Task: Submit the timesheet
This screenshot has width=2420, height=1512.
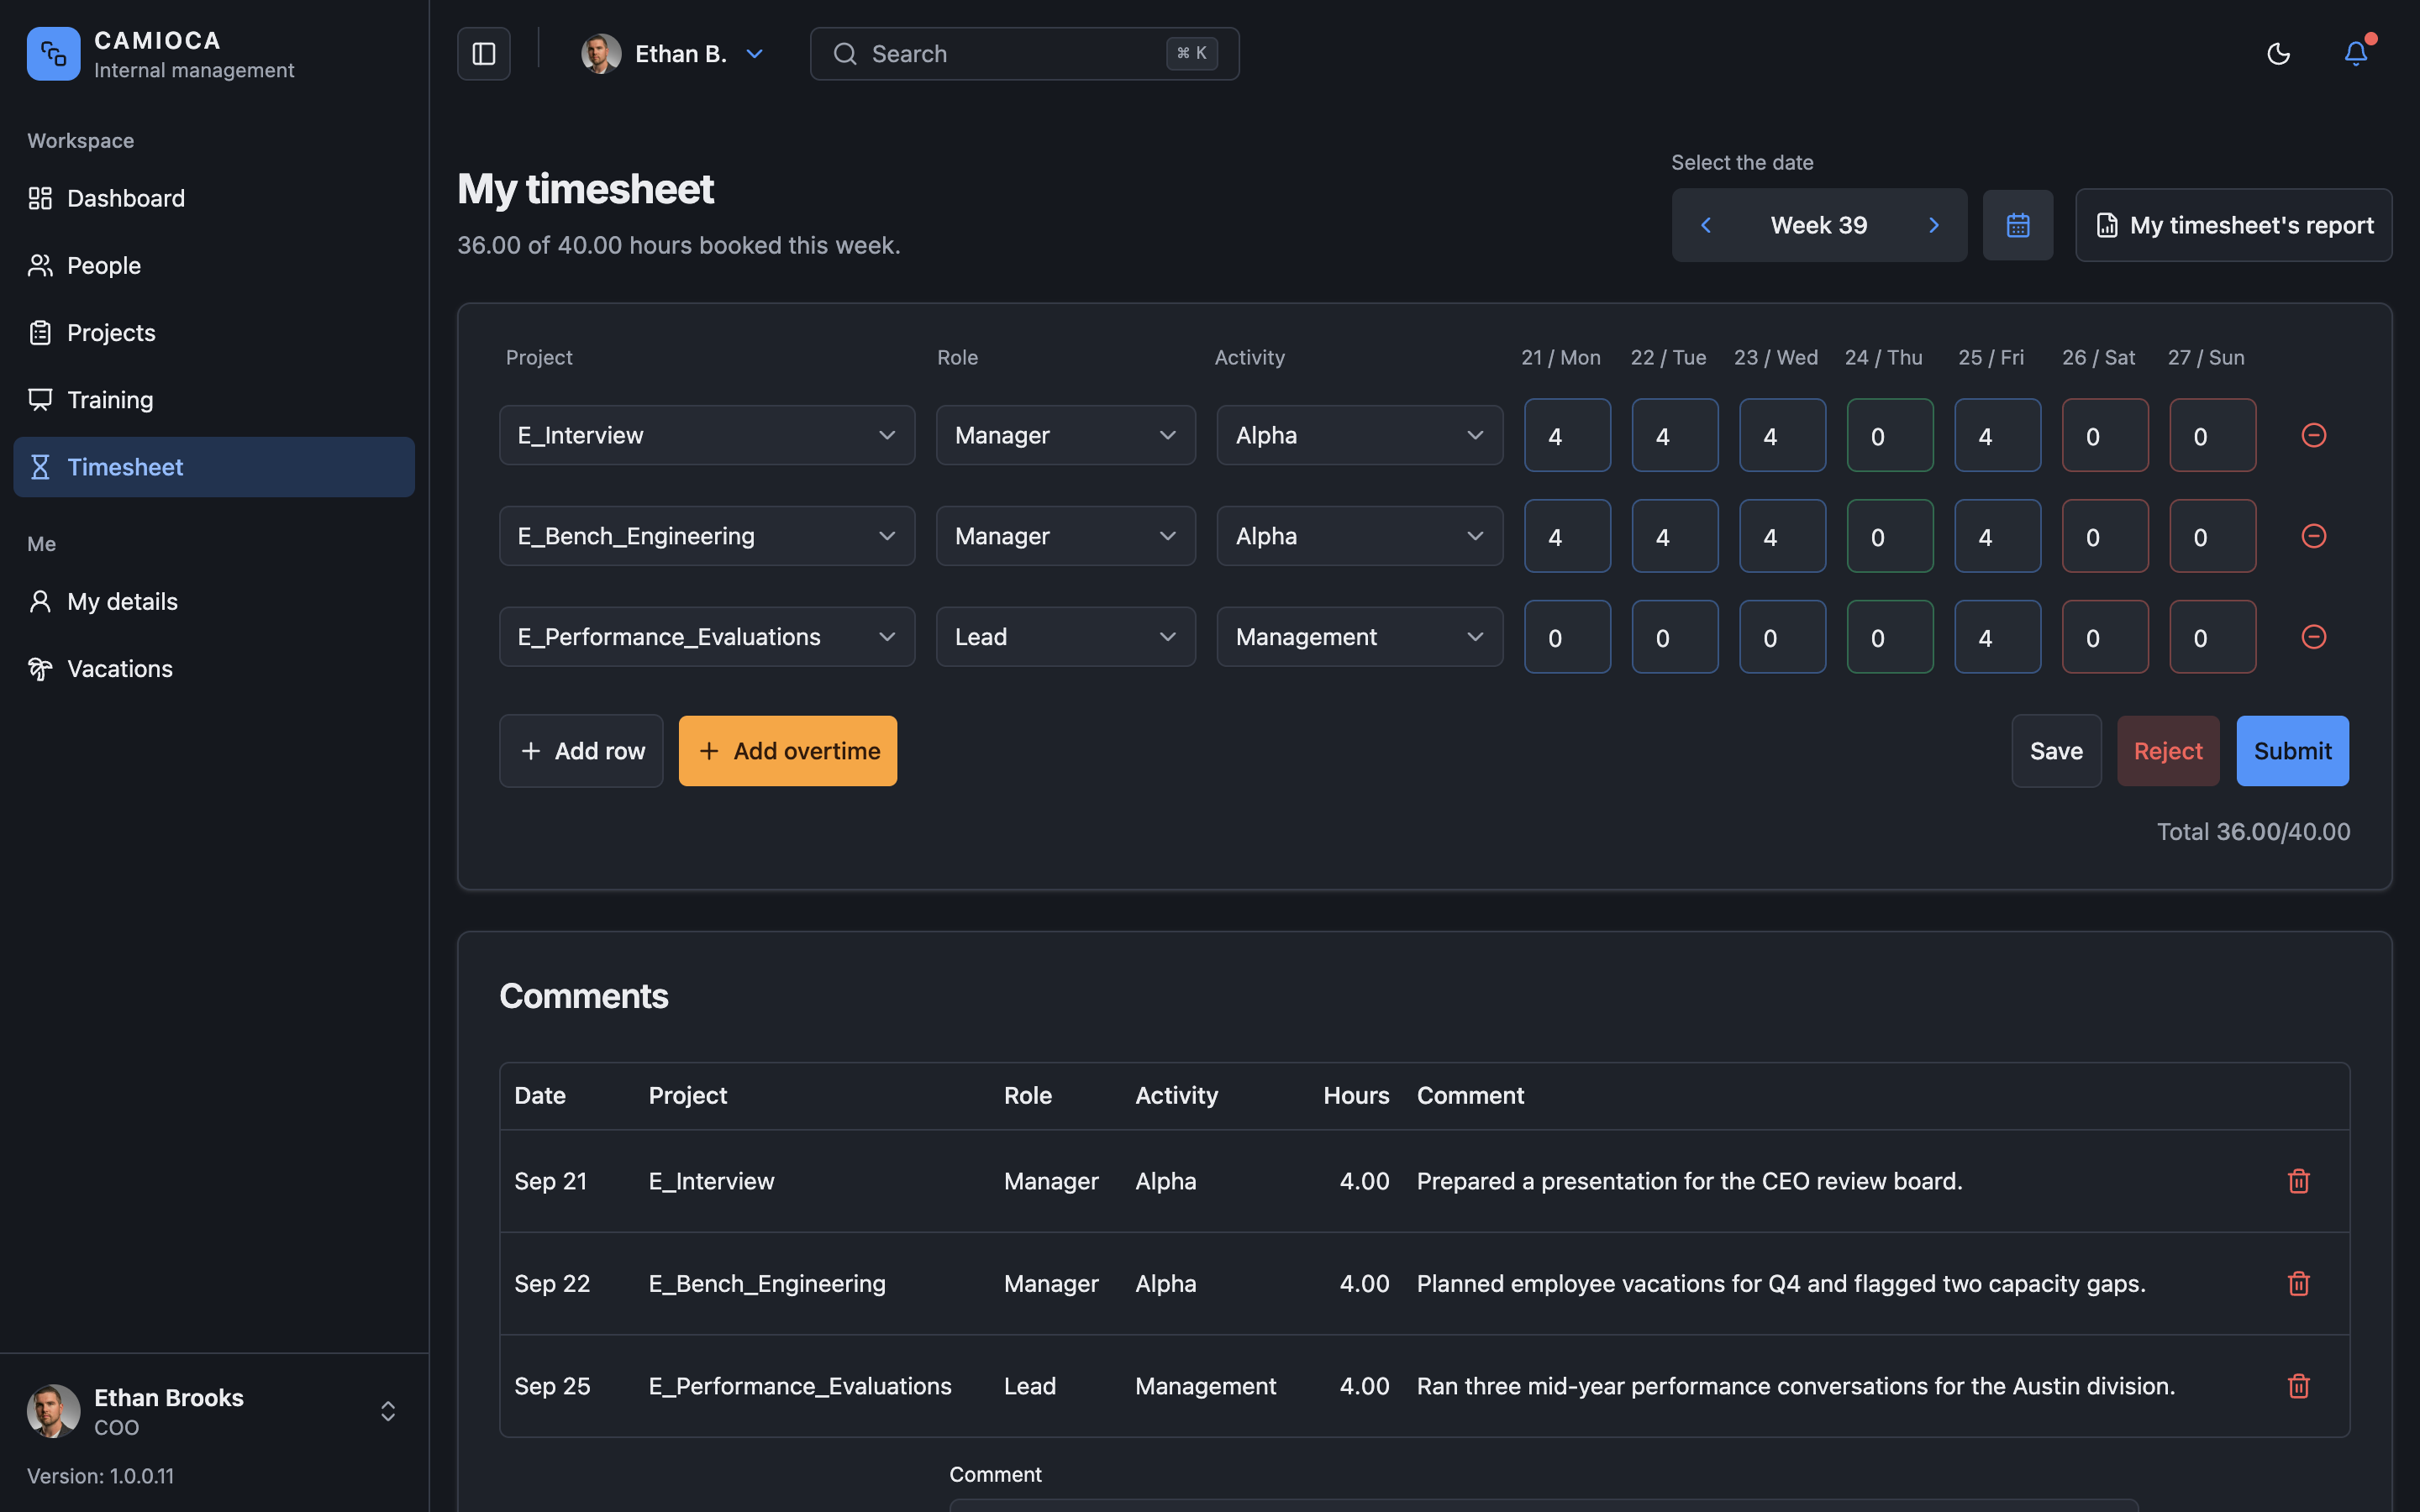Action: pos(2292,751)
